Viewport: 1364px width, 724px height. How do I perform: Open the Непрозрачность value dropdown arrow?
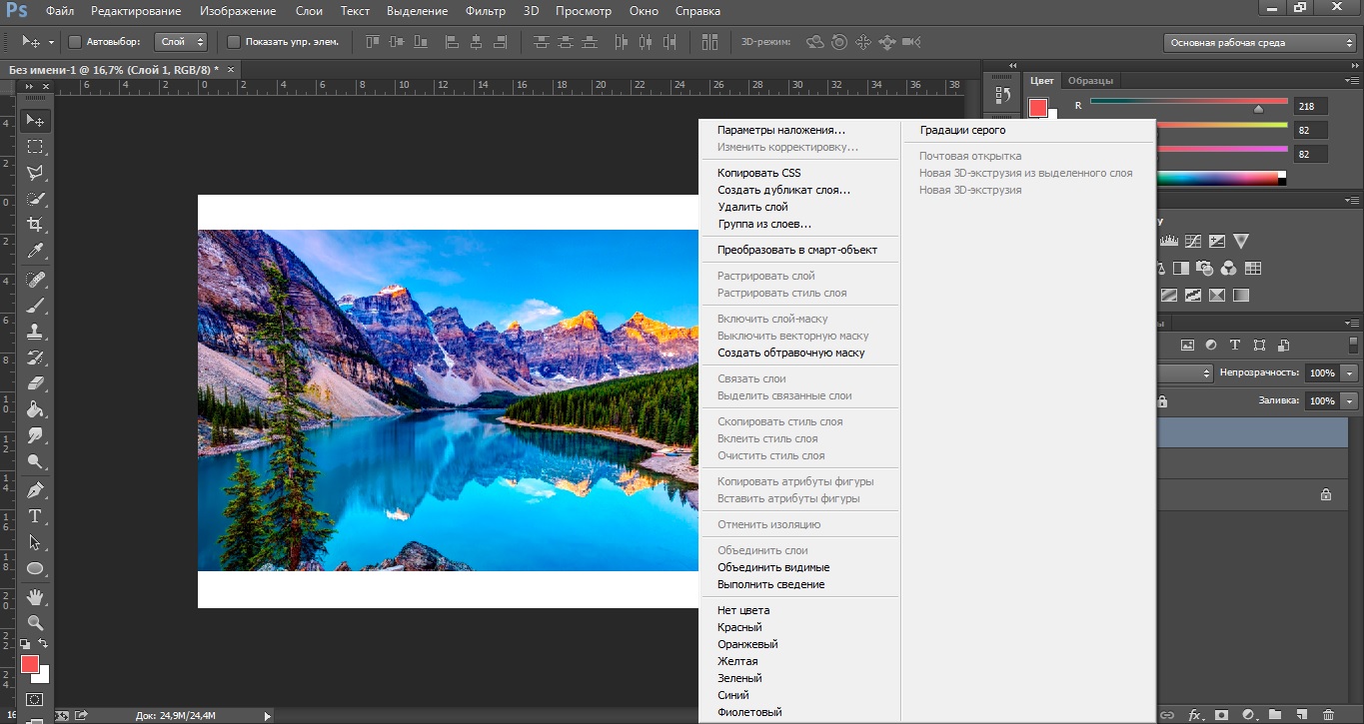pos(1351,372)
